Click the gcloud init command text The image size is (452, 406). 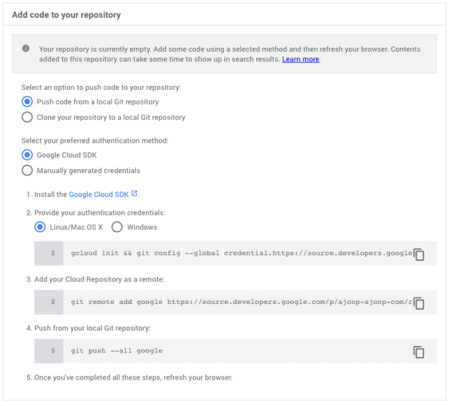coord(240,253)
